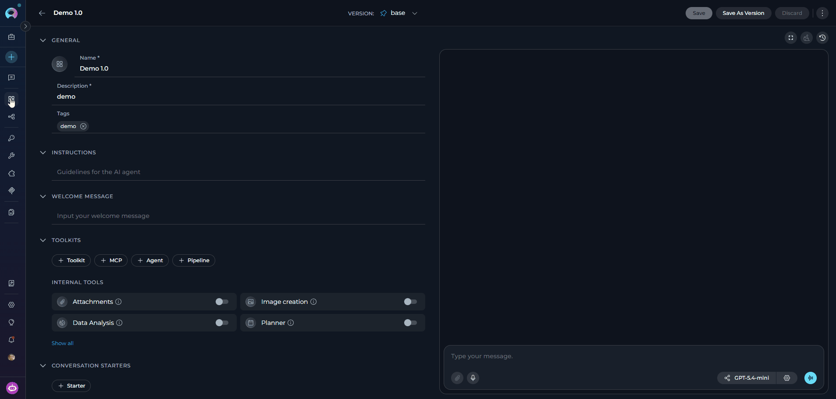Open the key credentials sidebar icon
836x399 pixels.
coord(11,138)
